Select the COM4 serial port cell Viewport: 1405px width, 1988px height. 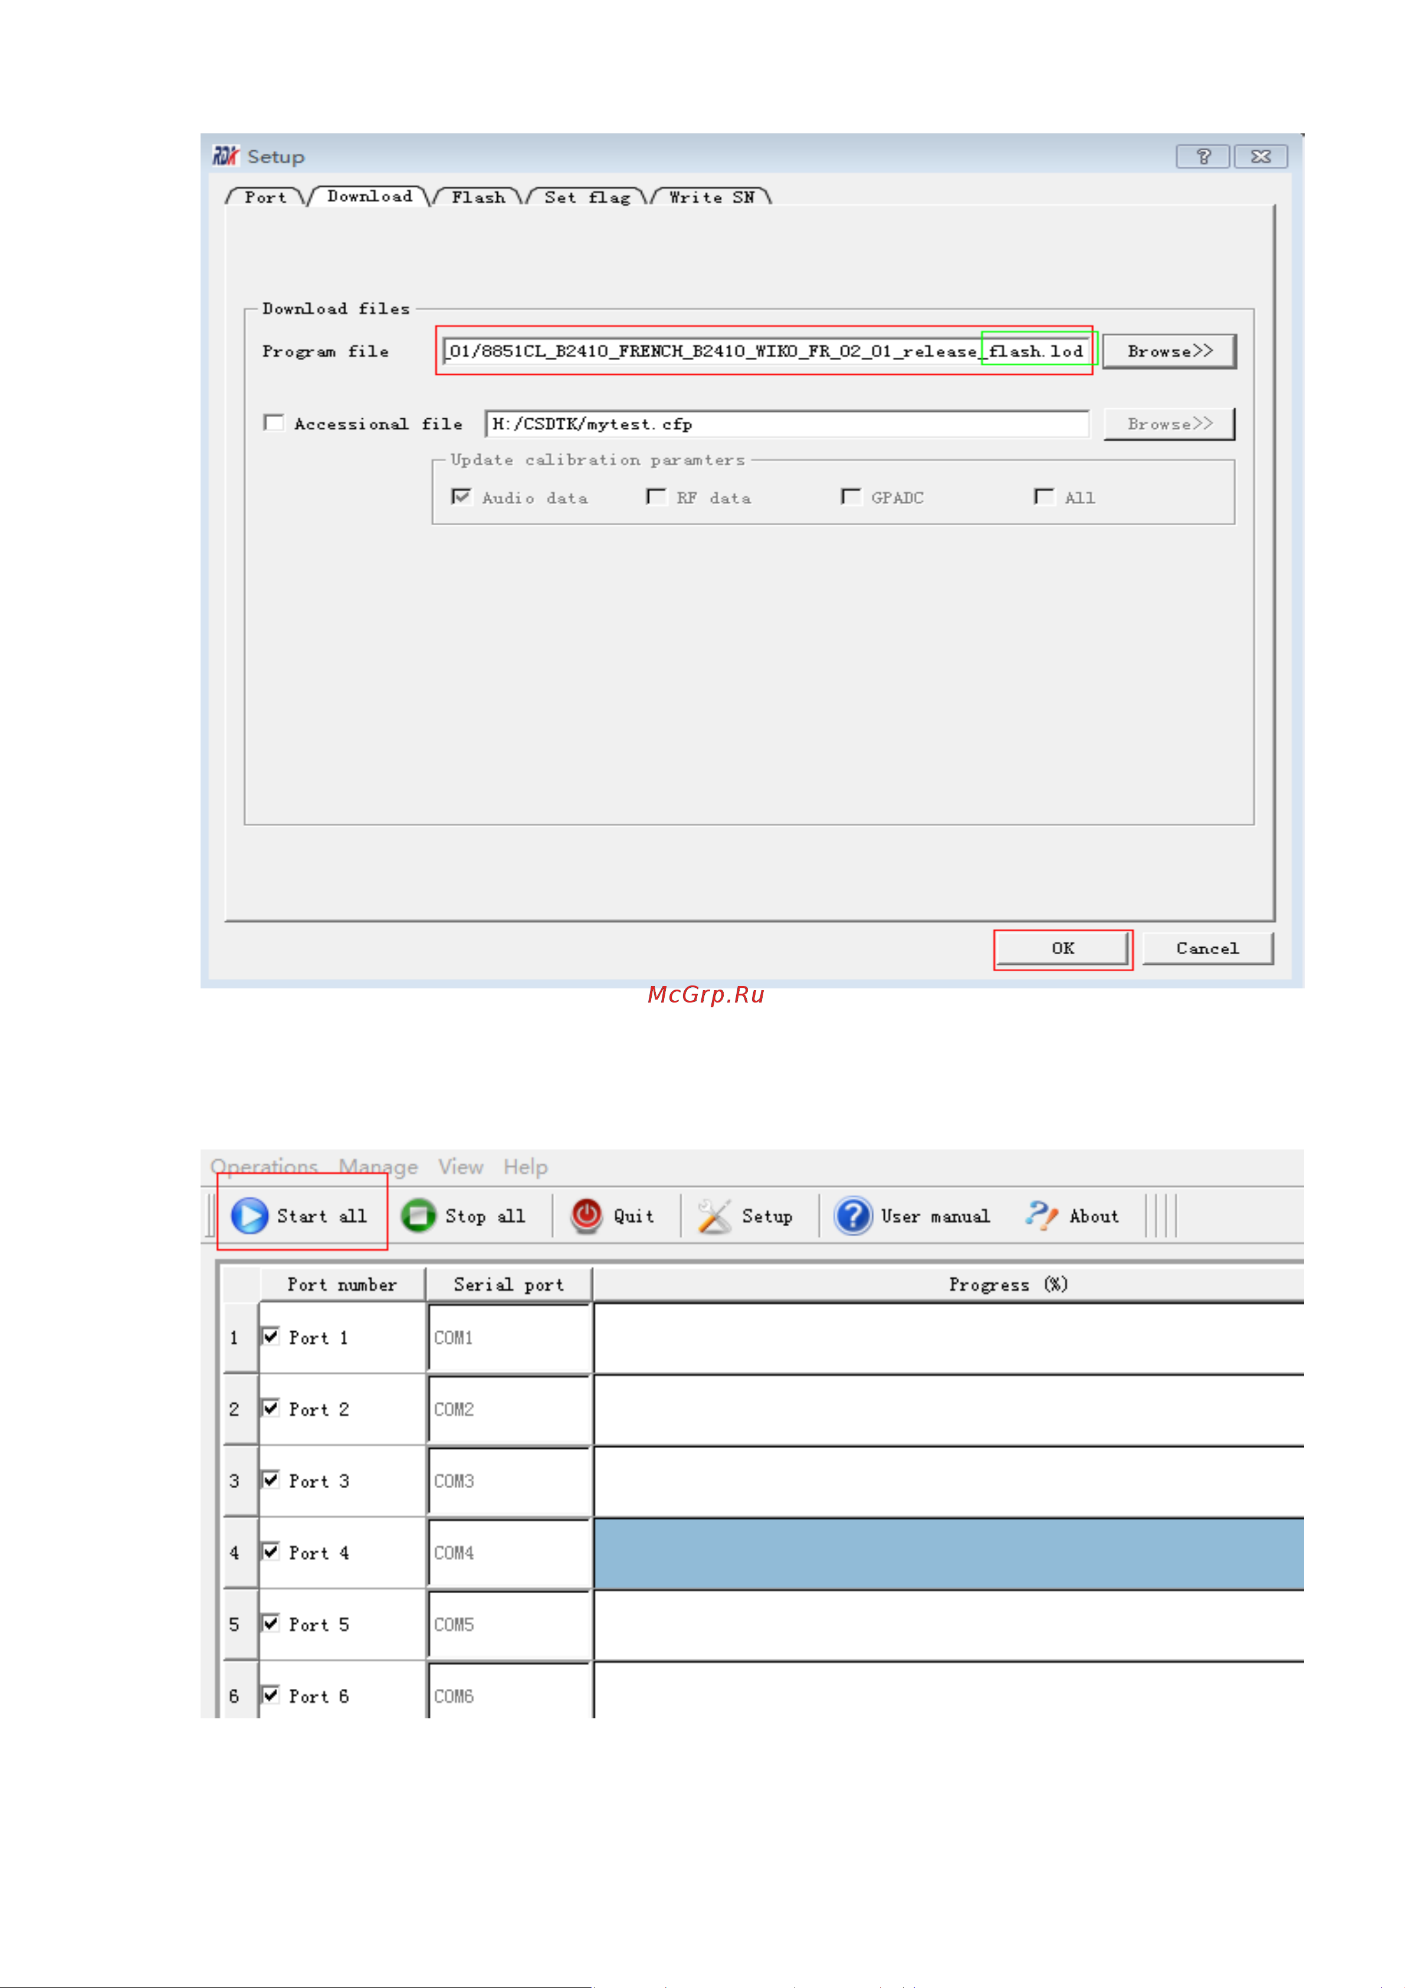tap(510, 1553)
